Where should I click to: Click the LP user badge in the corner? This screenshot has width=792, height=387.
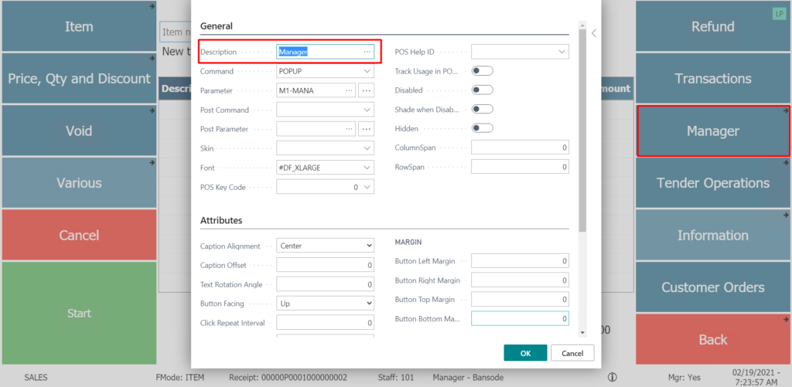(778, 14)
